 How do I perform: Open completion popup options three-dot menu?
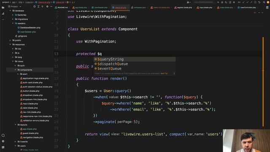[x=174, y=73]
